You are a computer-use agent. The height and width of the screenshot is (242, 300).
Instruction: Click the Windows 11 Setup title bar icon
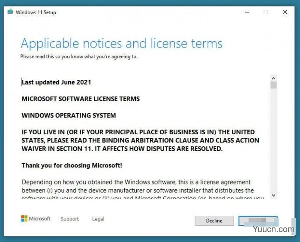click(x=10, y=12)
